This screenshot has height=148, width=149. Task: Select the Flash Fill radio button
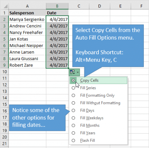73,140
